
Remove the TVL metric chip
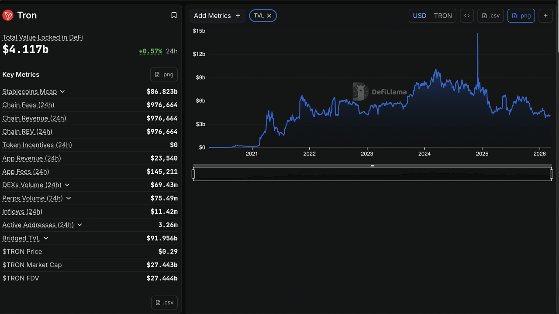coord(269,16)
